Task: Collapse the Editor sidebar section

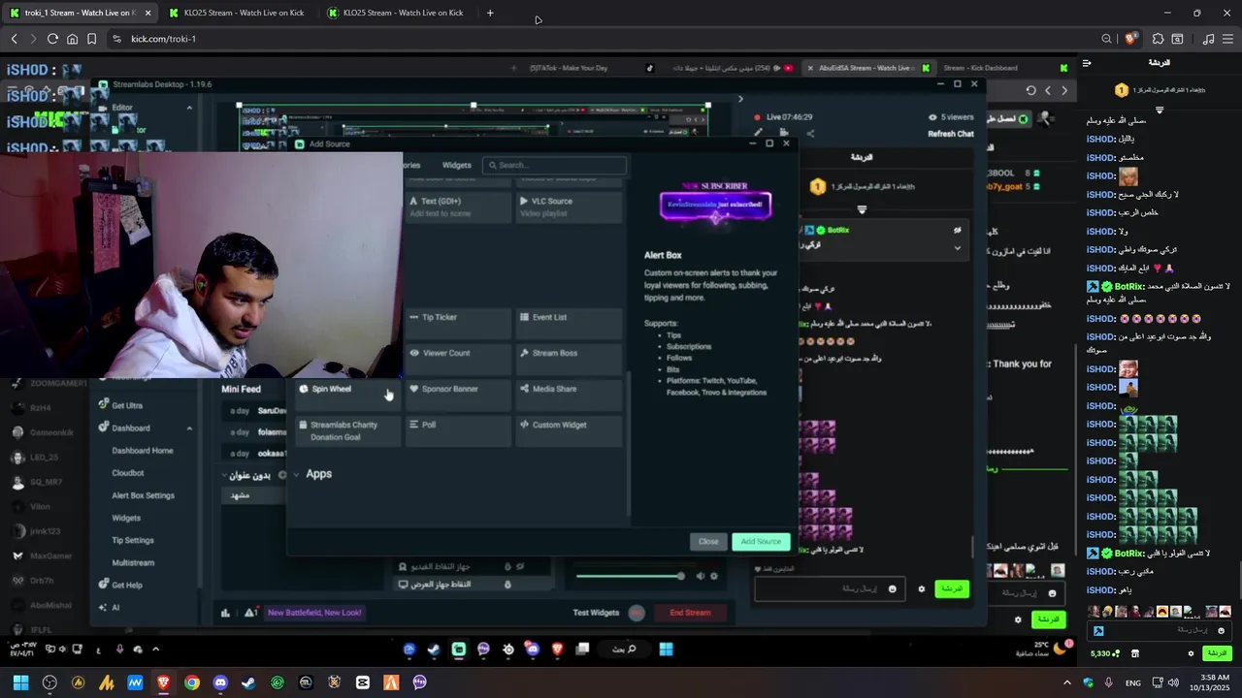Action: [x=189, y=108]
